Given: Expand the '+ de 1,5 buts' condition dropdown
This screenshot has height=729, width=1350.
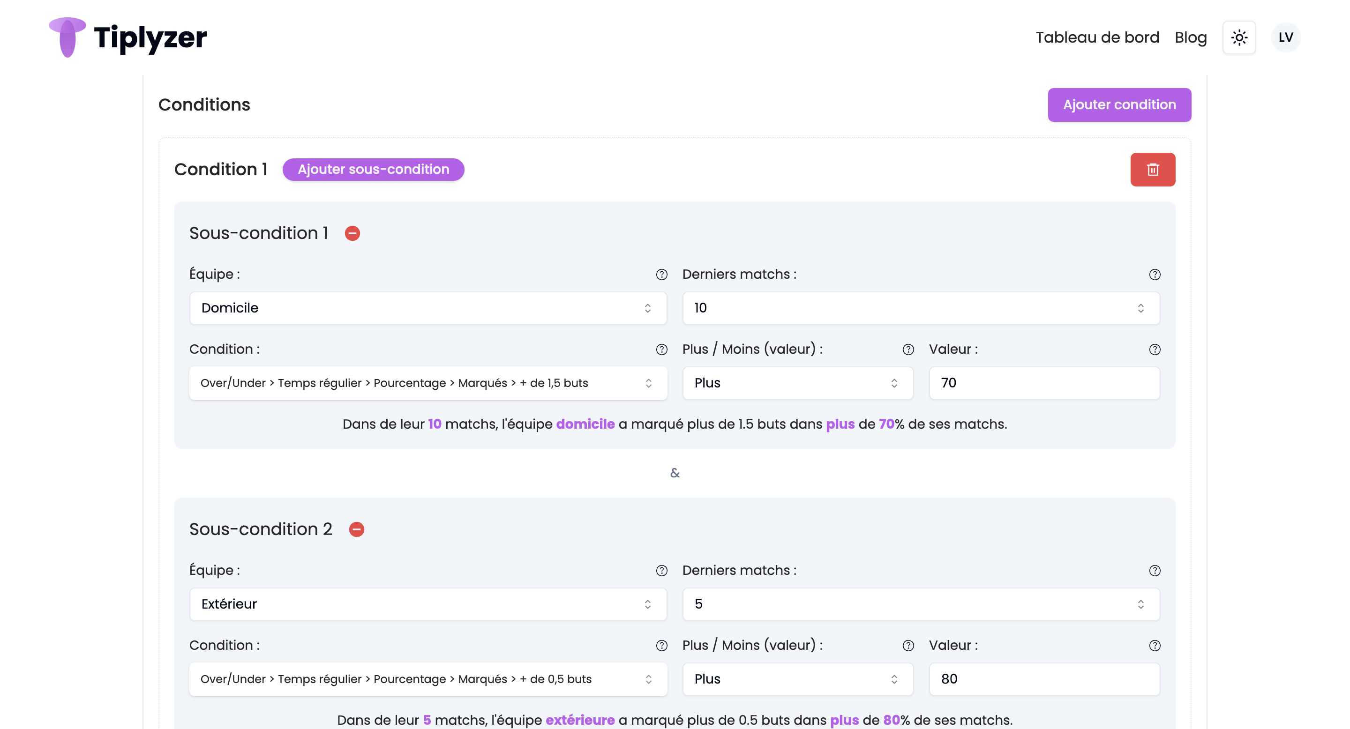Looking at the screenshot, I should (427, 383).
